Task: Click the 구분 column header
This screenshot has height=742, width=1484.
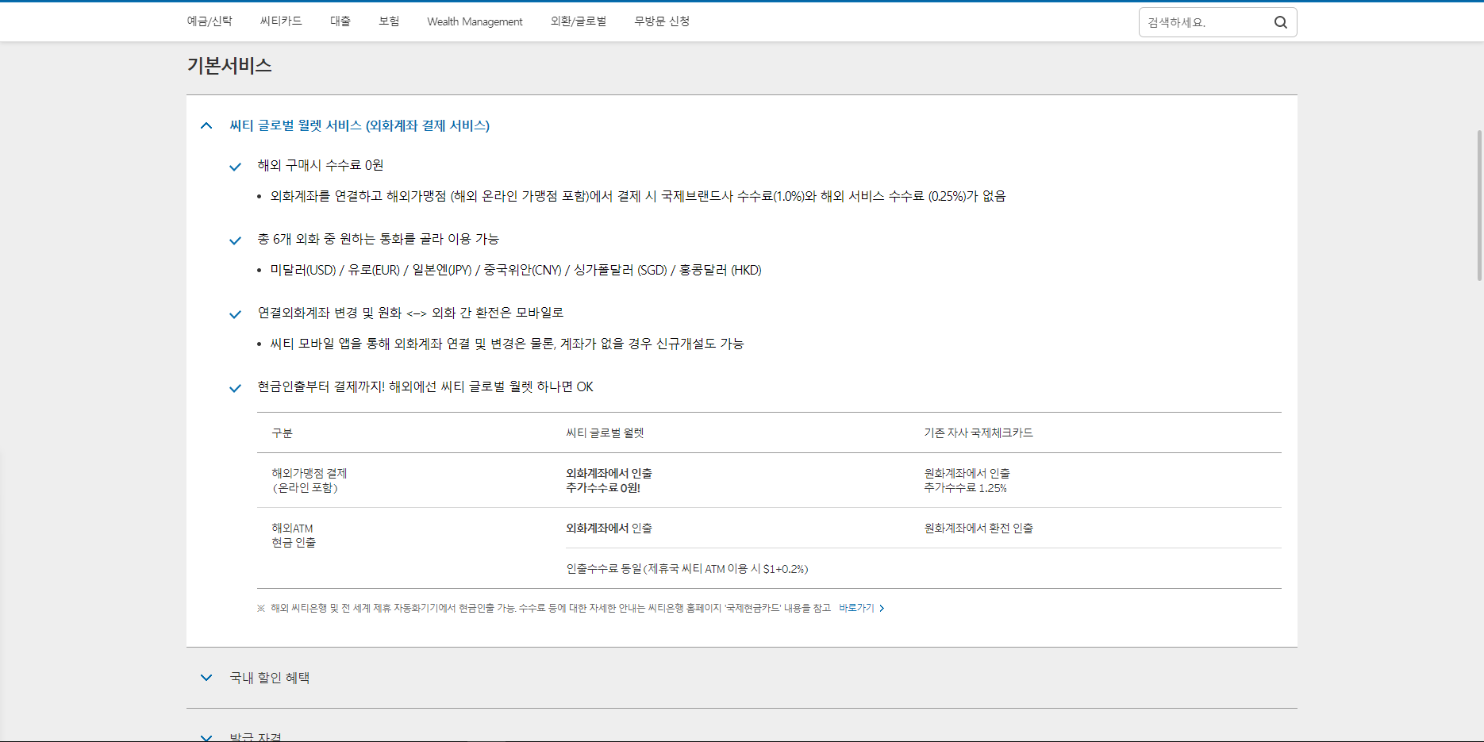Action: coord(283,433)
